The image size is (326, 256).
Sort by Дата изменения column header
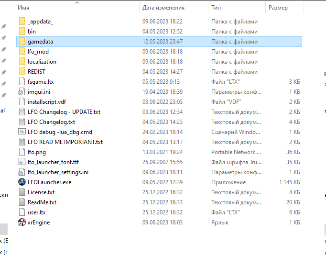coord(163,8)
